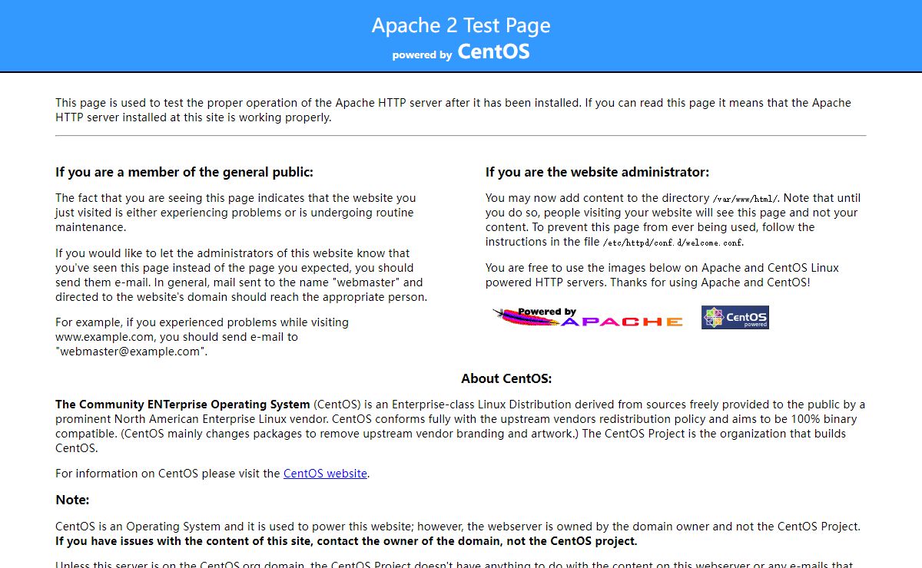Click the 'Note:' heading

72,500
